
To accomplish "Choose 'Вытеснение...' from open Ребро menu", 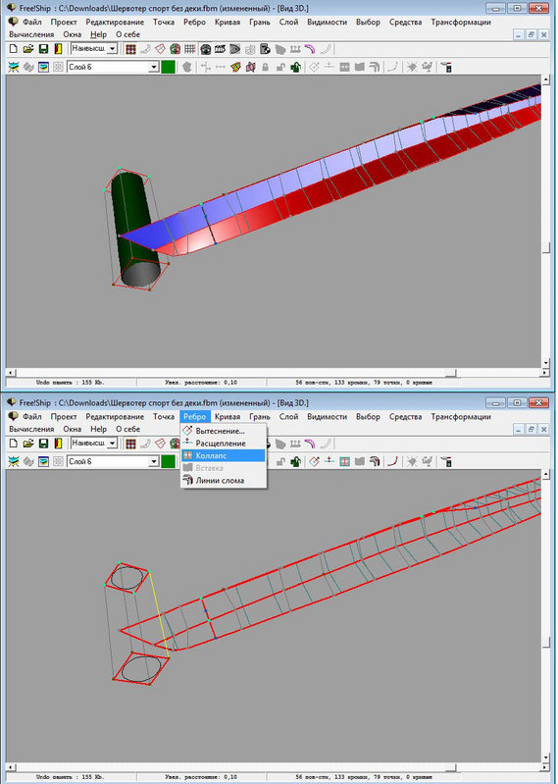I will [224, 431].
